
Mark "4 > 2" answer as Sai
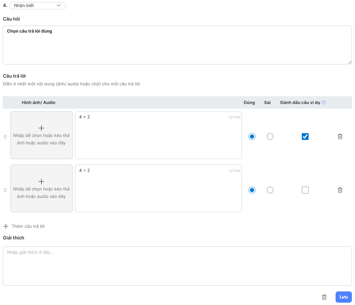tap(270, 137)
